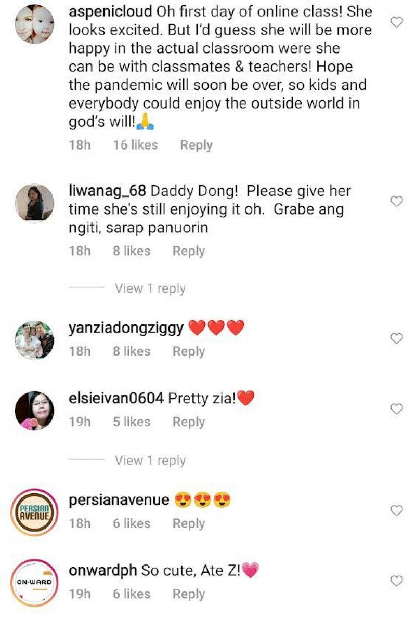Open aspenicloud's profile picture
Viewport: 416px width, 631px height.
click(34, 24)
